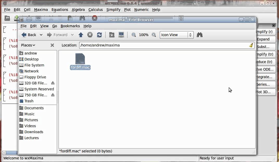The width and height of the screenshot is (279, 162).
Task: Eject the 750 GB volume
Action: click(53, 95)
